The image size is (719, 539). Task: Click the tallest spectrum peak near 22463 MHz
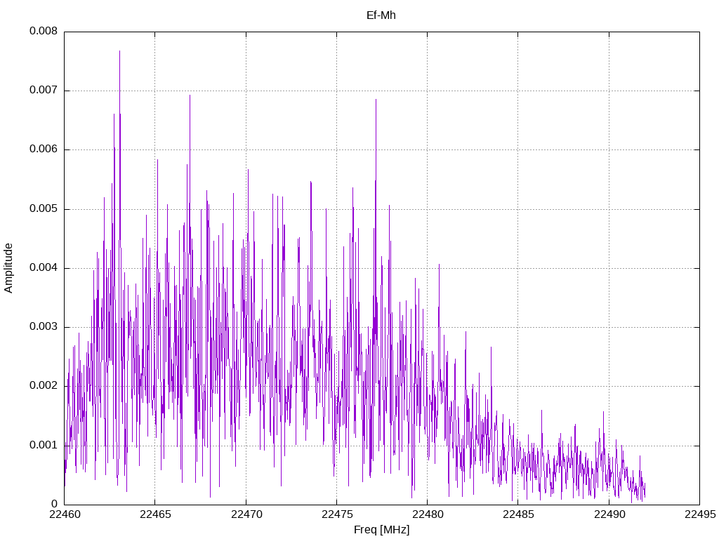coord(119,51)
